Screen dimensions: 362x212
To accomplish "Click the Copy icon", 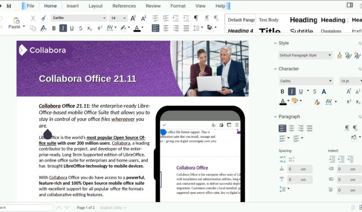I will (x=33, y=28).
